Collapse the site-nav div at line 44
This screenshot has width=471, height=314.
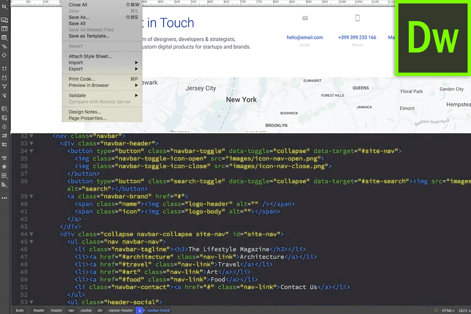(31, 234)
